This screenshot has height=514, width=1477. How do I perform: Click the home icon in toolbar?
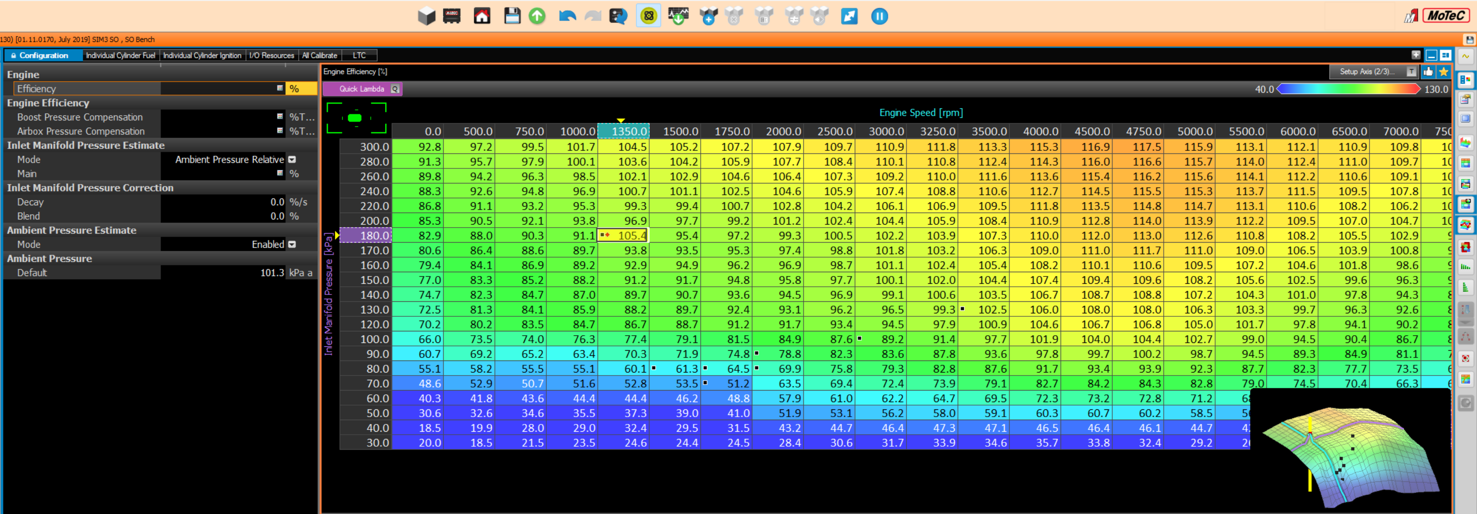pos(481,16)
